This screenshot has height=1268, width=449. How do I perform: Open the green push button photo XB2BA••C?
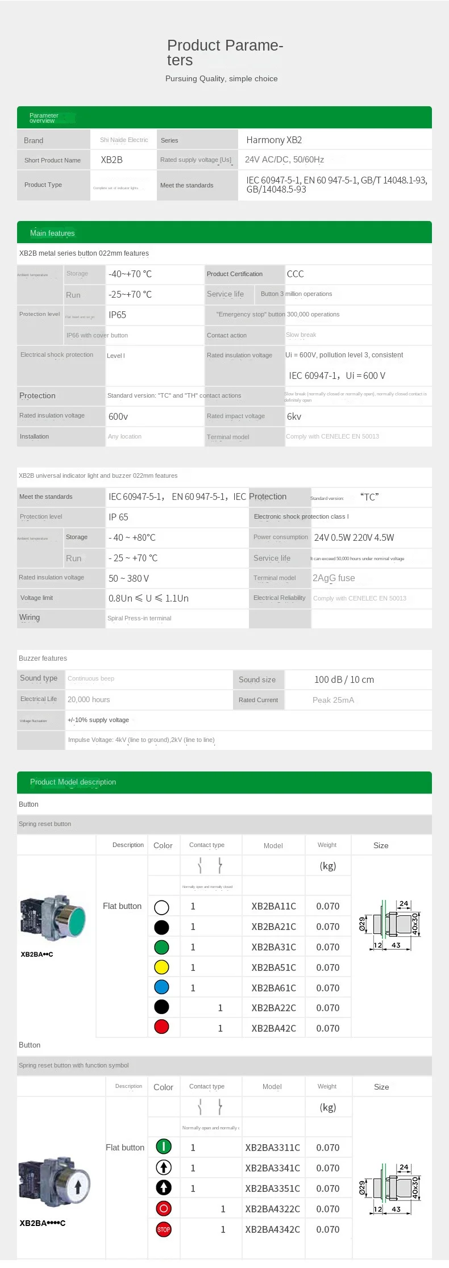pos(53,918)
